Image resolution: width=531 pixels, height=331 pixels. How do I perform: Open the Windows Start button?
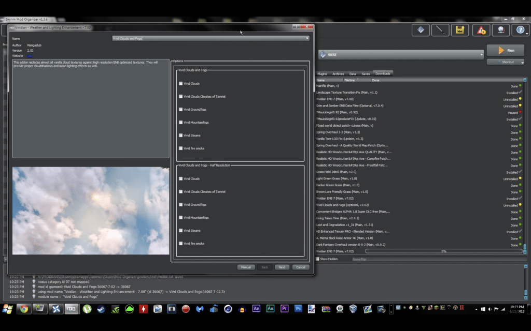pyautogui.click(x=7, y=309)
